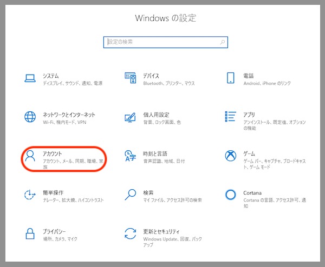Click the アカウント title
This screenshot has width=325, height=267.
pos(53,154)
